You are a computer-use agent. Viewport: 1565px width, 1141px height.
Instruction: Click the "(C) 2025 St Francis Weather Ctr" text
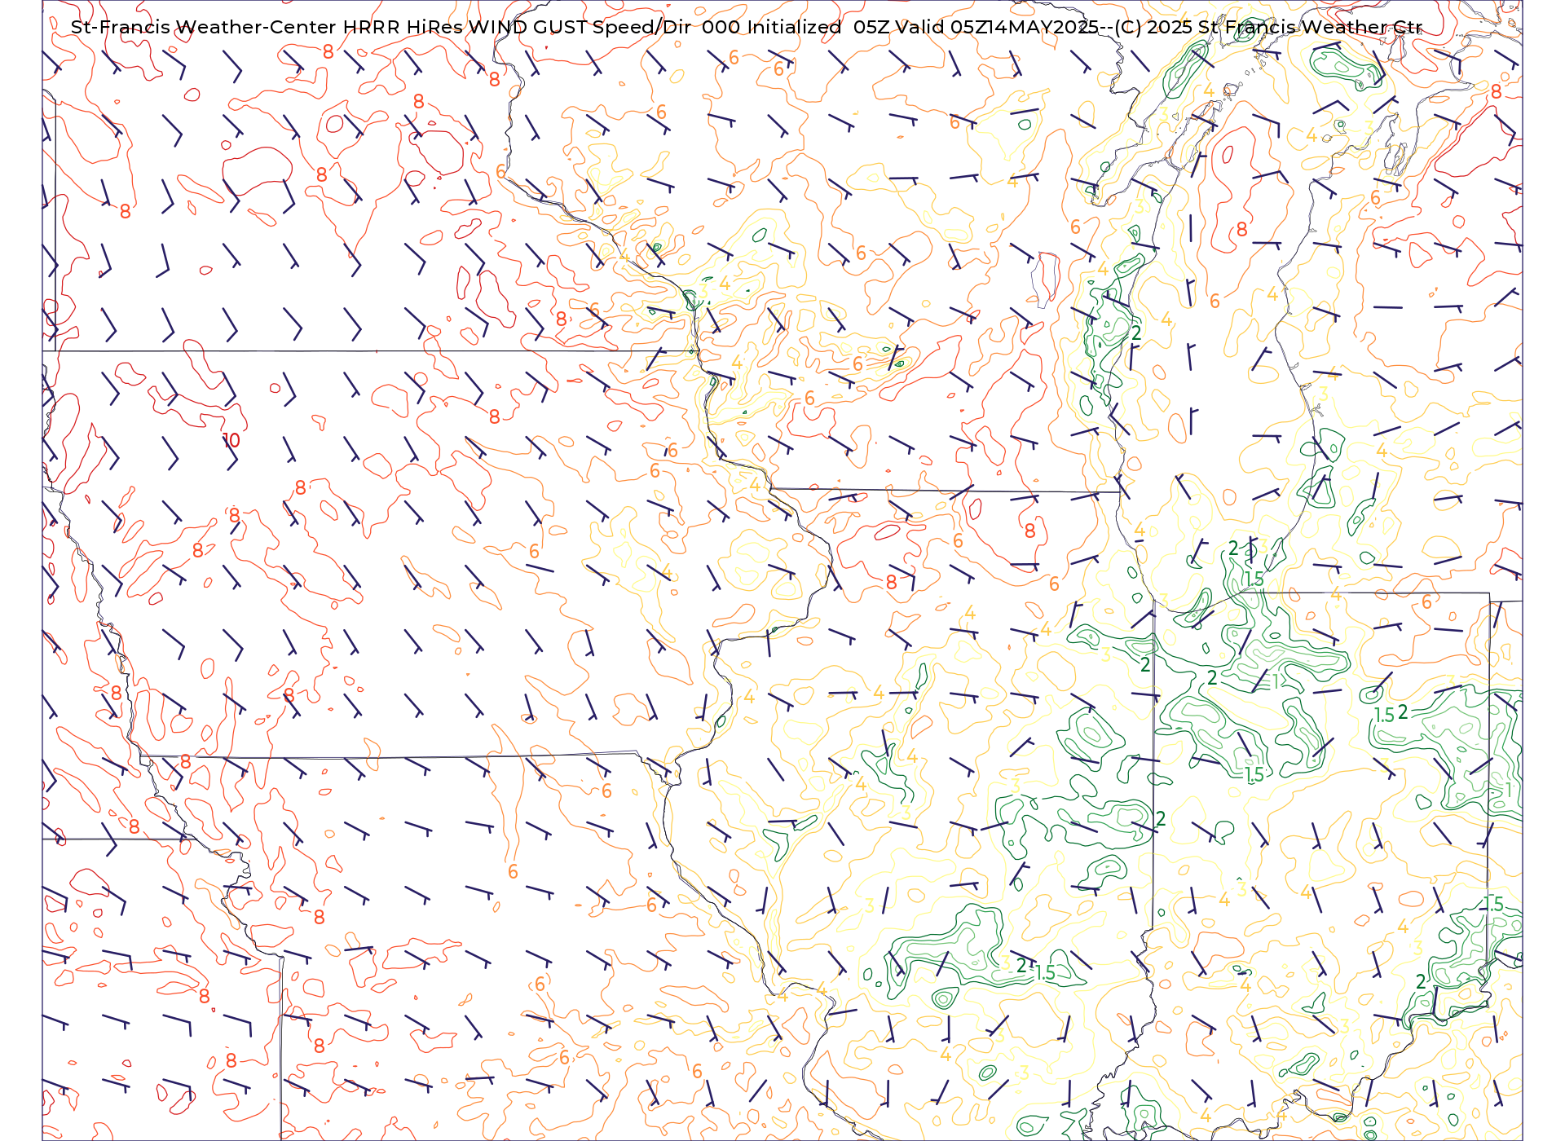(1268, 27)
